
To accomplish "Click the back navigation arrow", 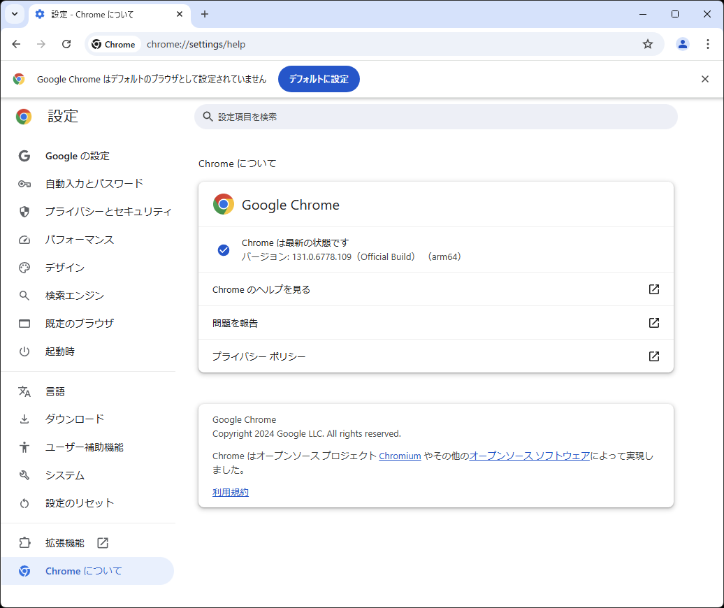I will (x=16, y=43).
